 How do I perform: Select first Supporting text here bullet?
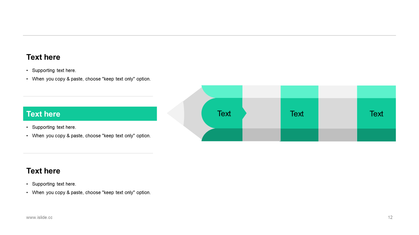[54, 70]
